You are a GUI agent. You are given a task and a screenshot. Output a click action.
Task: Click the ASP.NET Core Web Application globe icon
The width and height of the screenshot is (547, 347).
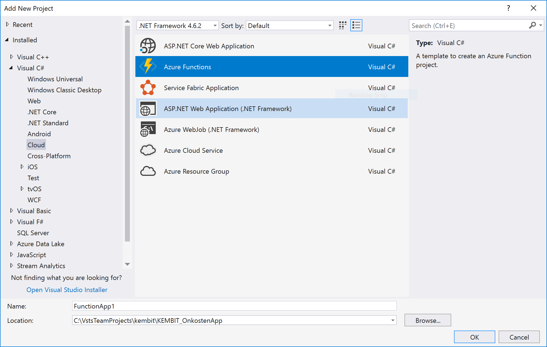pyautogui.click(x=148, y=46)
